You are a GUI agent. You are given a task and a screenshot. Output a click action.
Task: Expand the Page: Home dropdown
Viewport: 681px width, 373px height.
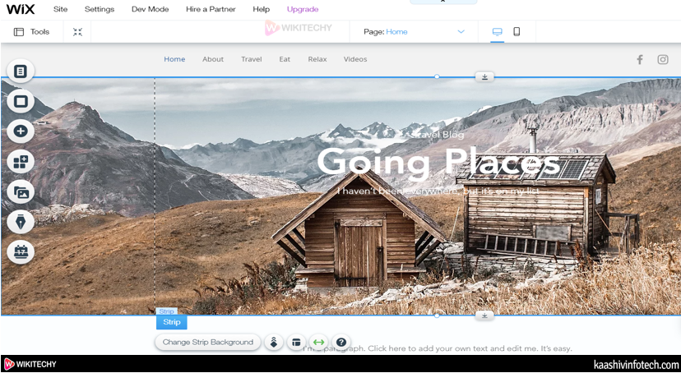tap(461, 32)
